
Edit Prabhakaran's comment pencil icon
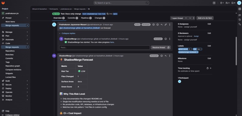166,24
